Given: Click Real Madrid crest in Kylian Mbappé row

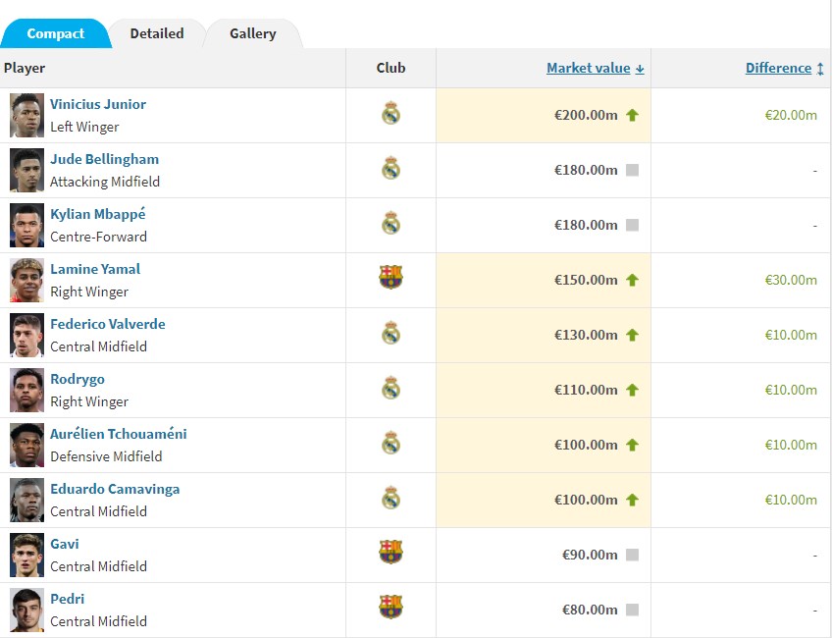Looking at the screenshot, I should pos(390,223).
